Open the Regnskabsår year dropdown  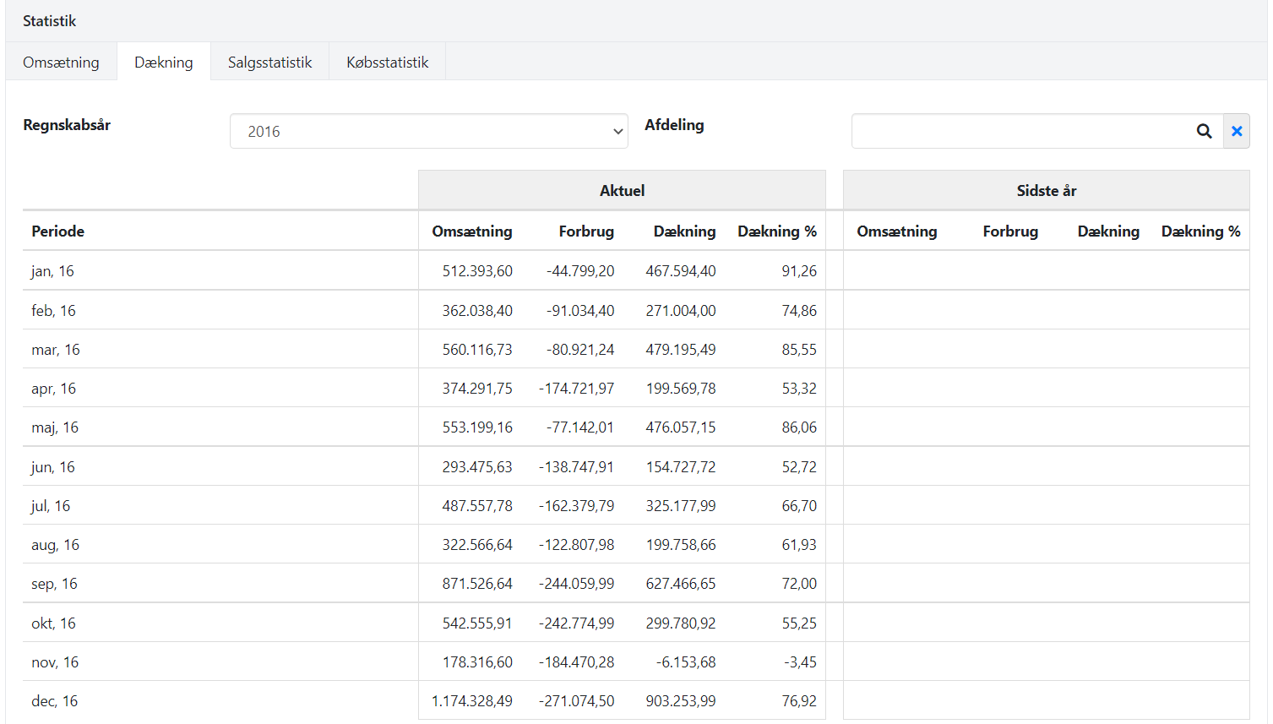click(428, 131)
